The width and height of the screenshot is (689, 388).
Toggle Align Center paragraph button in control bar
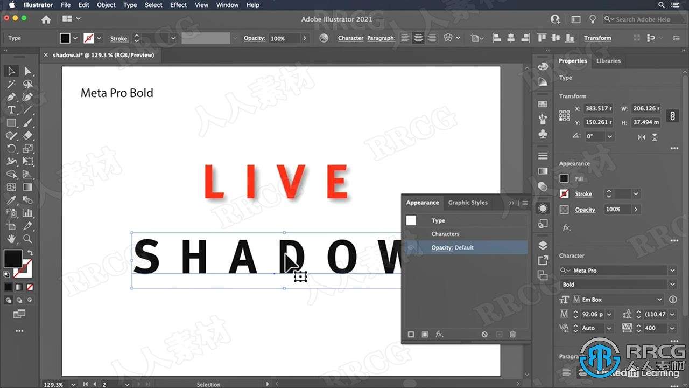[x=418, y=38]
